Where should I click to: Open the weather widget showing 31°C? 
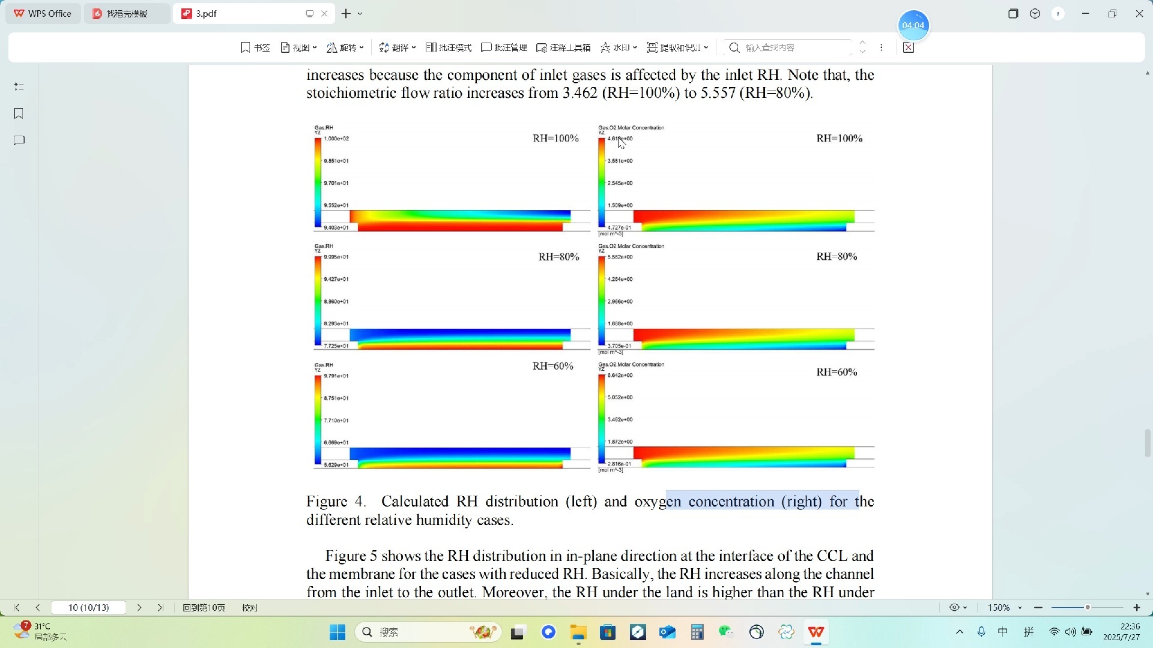point(40,632)
